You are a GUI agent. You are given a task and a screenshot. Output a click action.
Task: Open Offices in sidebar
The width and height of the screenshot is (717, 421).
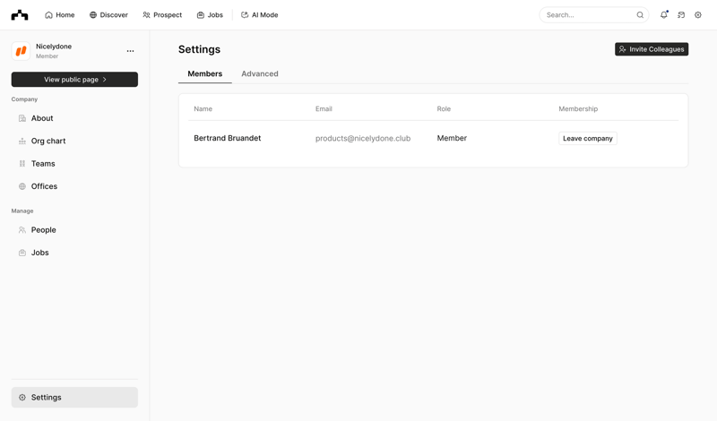point(74,186)
